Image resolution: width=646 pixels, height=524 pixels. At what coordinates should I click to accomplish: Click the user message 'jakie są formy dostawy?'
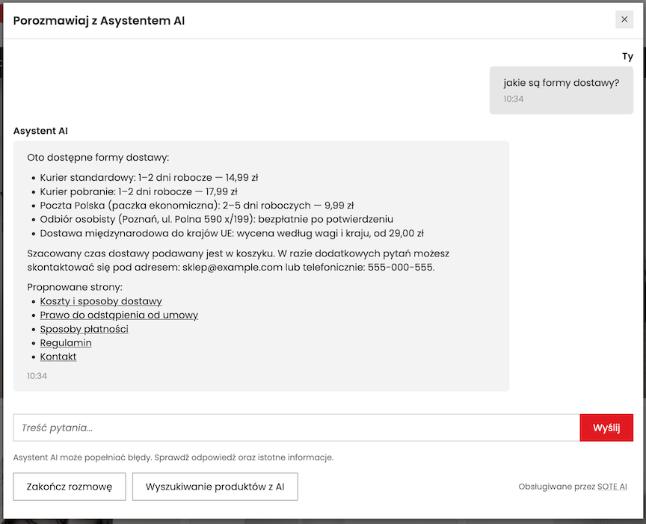tap(562, 83)
